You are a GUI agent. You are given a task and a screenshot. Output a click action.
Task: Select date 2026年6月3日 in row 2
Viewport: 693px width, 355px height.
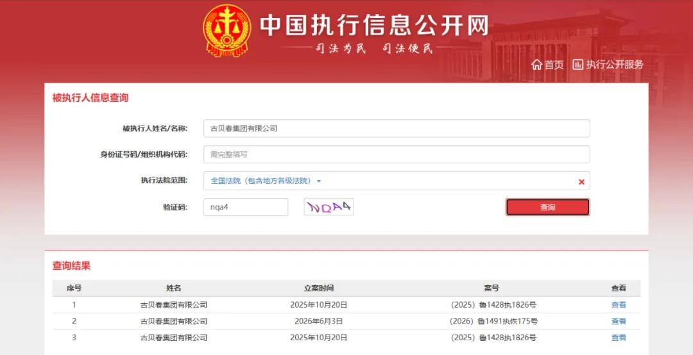319,321
